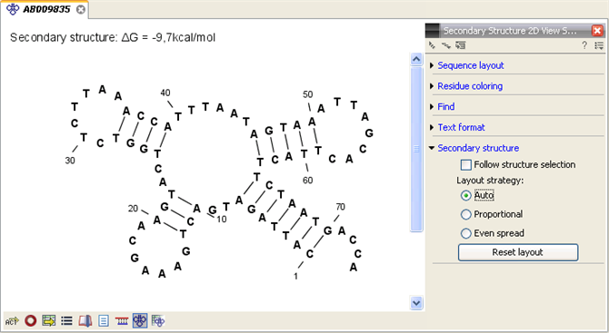Close the Secondary Structure 2D View Settings panel
This screenshot has height=333, width=609.
pyautogui.click(x=597, y=30)
